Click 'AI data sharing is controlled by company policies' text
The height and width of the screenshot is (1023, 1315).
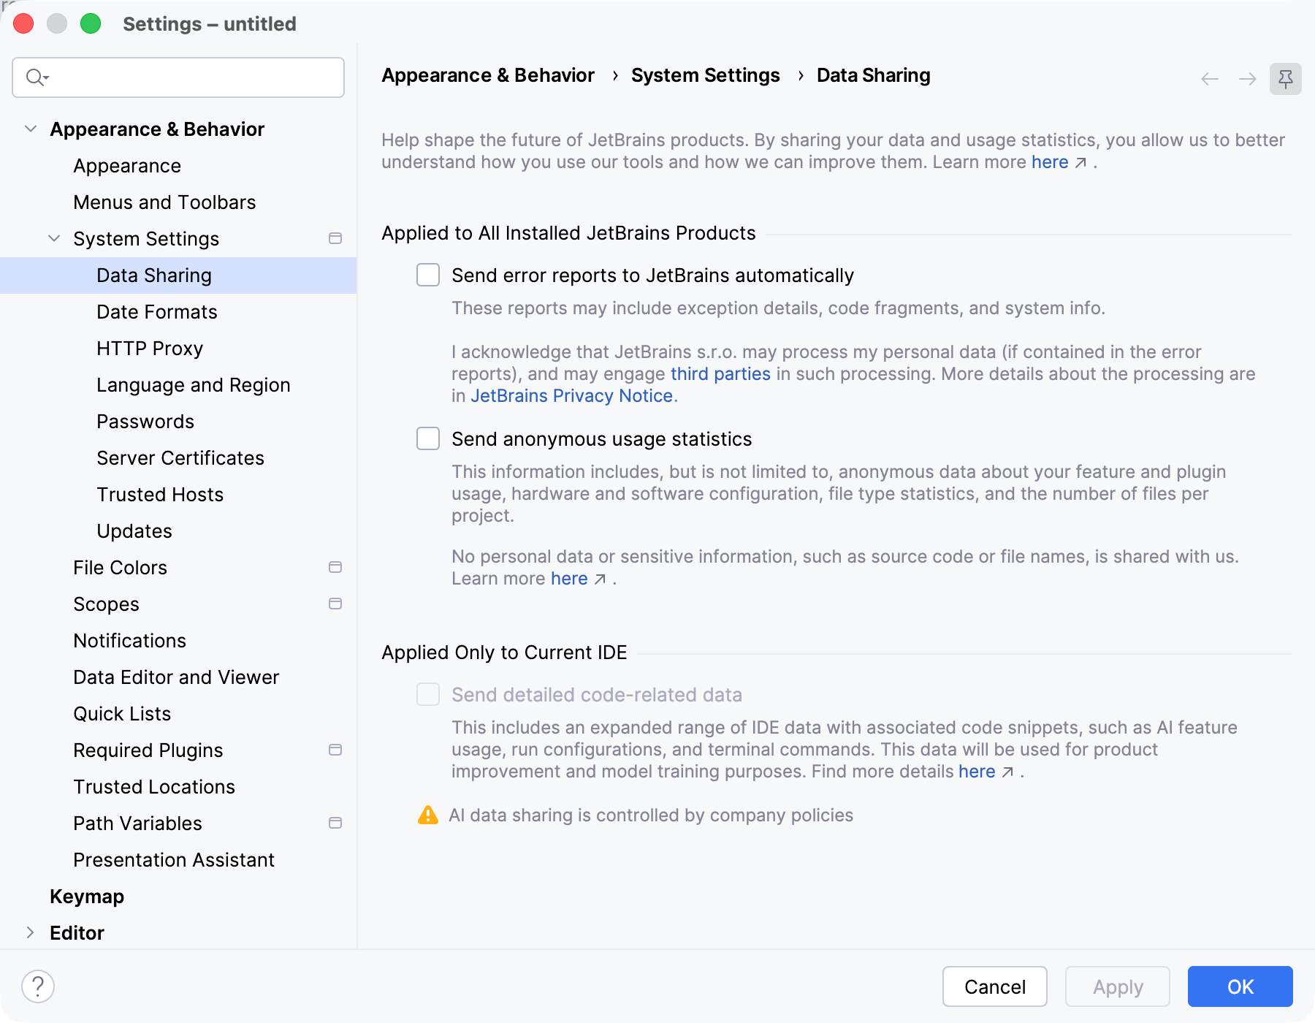(651, 815)
